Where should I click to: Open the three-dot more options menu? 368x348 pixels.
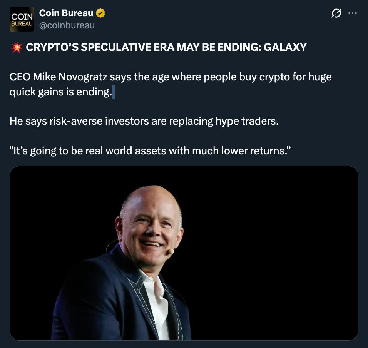(352, 13)
